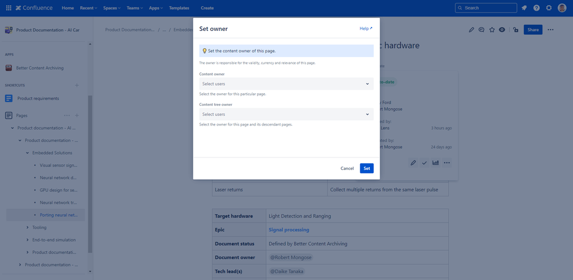
Task: Click the sidebar scrollbar up arrow
Action: 90,44
